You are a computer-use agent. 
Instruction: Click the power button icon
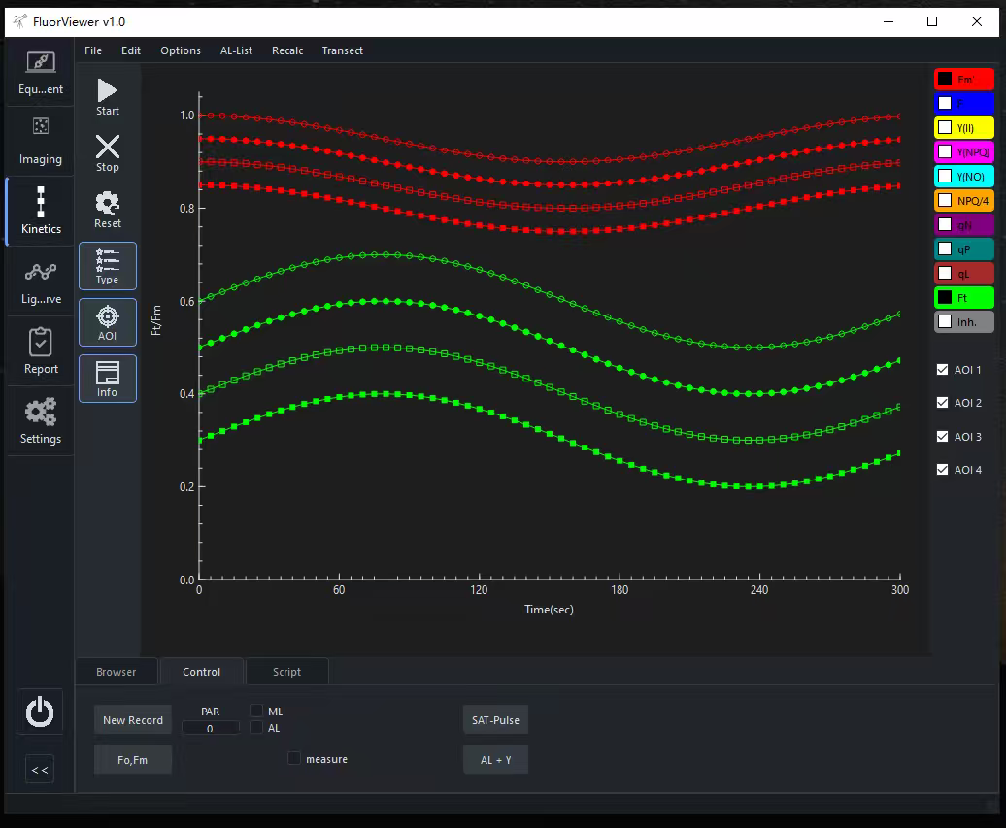tap(40, 712)
